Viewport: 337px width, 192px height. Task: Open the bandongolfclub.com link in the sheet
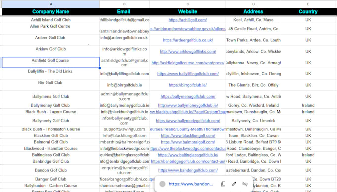point(188,170)
